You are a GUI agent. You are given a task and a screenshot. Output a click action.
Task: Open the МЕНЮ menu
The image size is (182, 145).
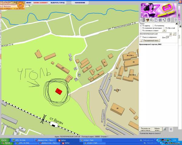(x=29, y=3)
